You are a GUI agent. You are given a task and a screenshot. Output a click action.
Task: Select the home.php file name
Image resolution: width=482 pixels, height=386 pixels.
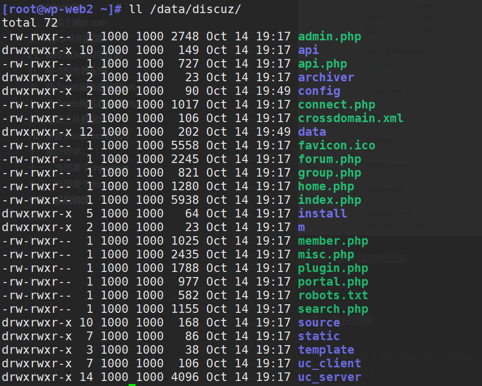pos(326,187)
